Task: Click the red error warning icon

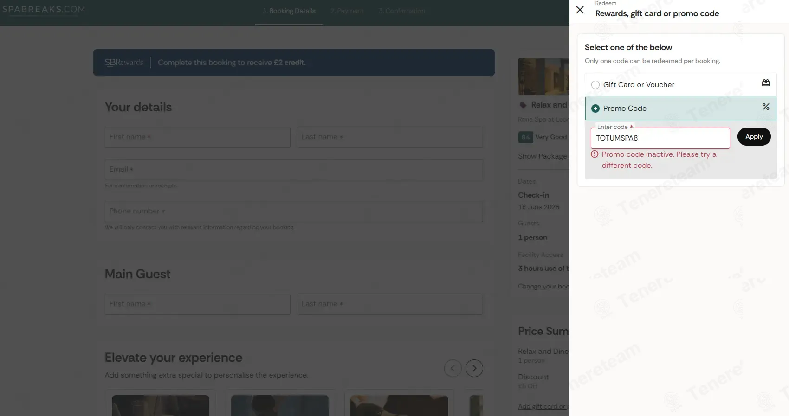Action: pos(595,154)
